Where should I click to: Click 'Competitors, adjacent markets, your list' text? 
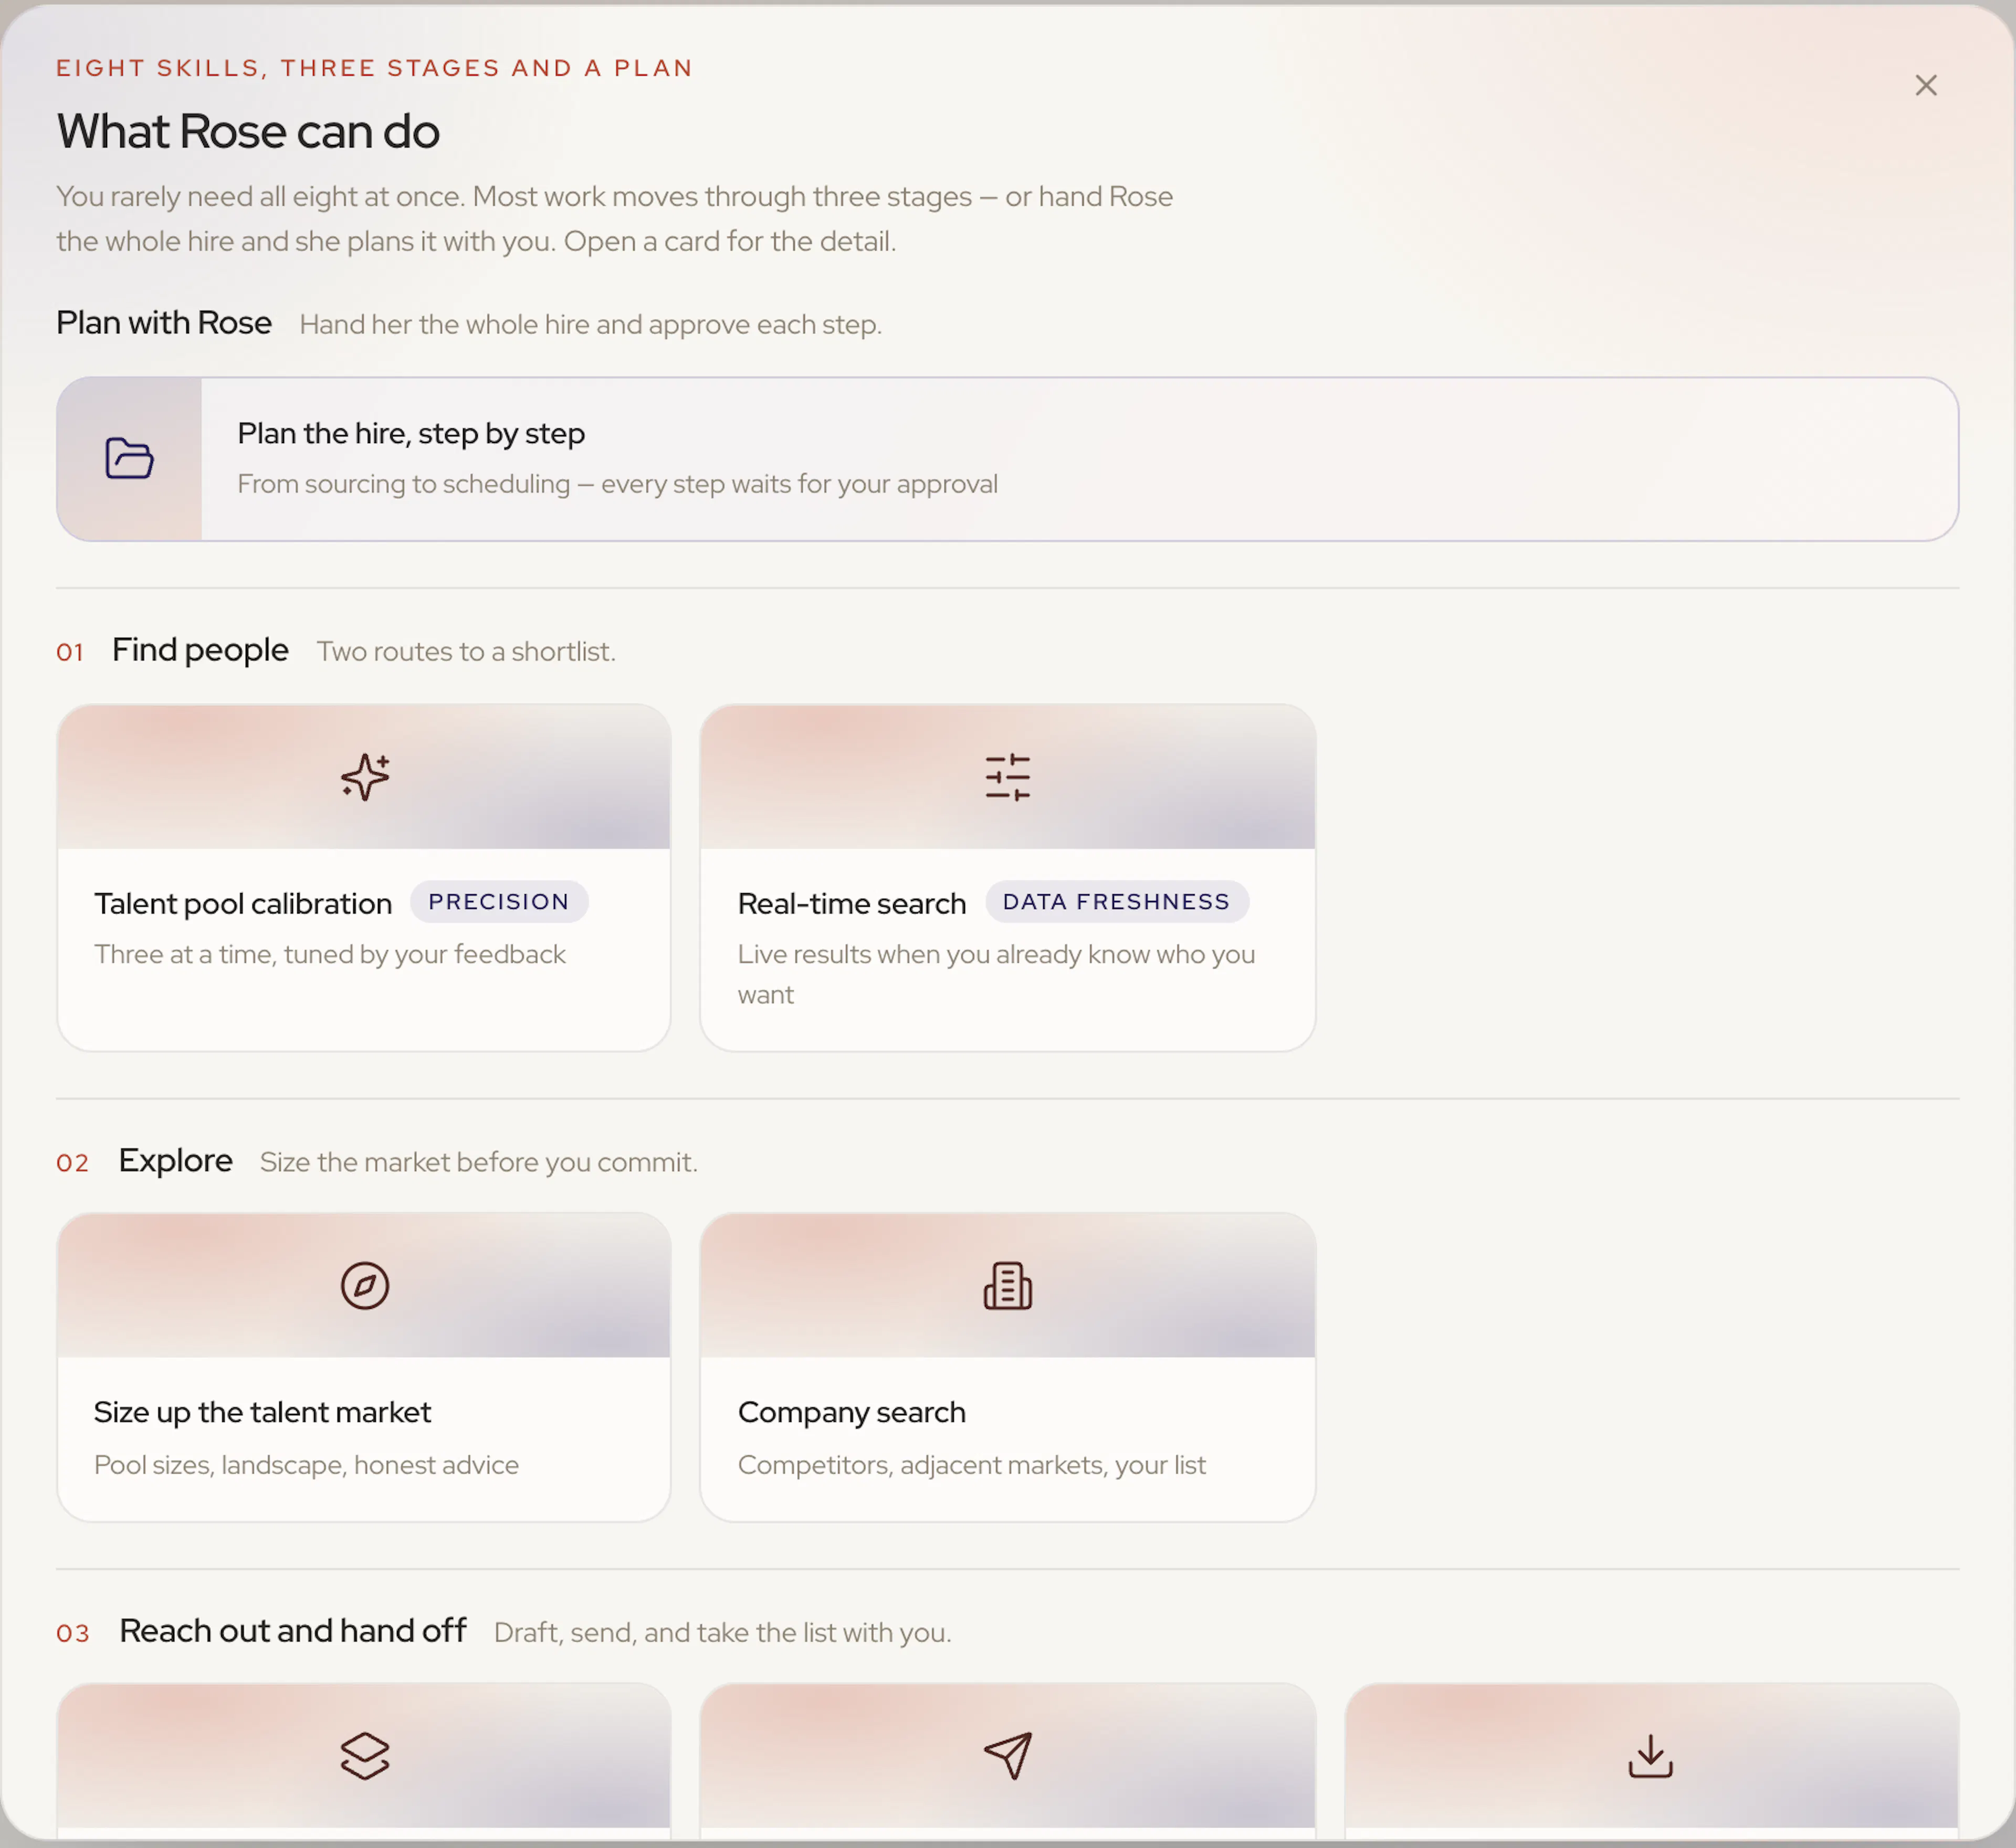click(x=972, y=1465)
